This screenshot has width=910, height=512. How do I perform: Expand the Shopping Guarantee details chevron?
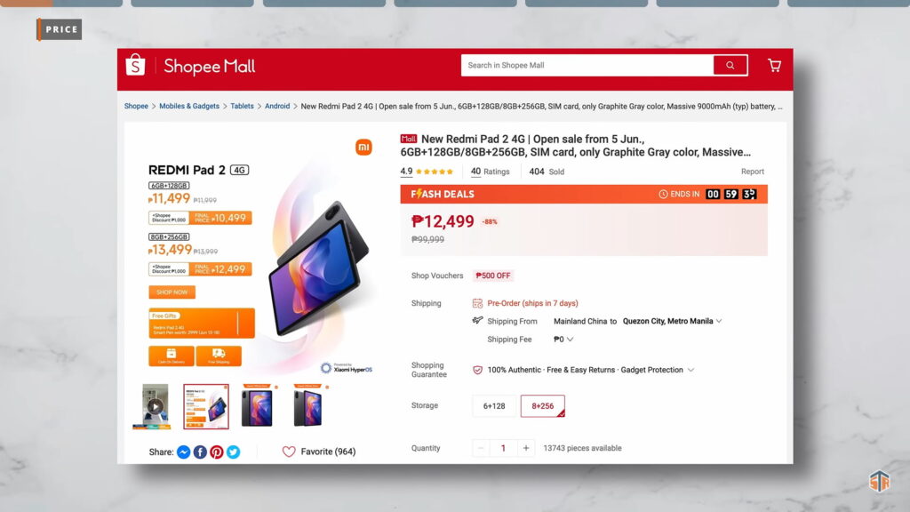(690, 370)
